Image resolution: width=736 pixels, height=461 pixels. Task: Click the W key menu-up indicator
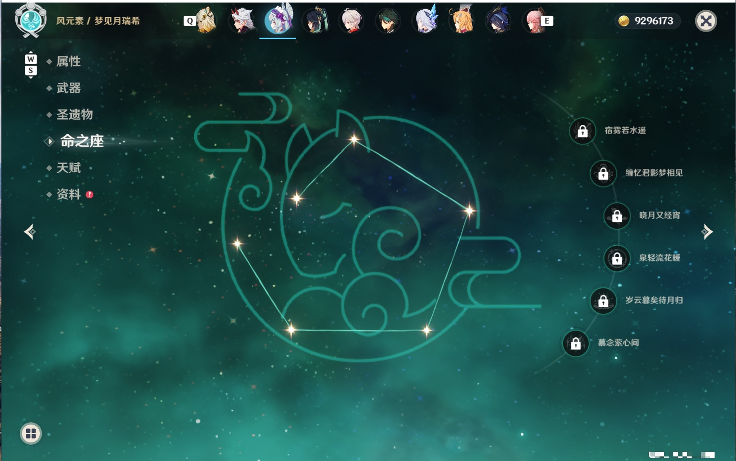point(31,59)
